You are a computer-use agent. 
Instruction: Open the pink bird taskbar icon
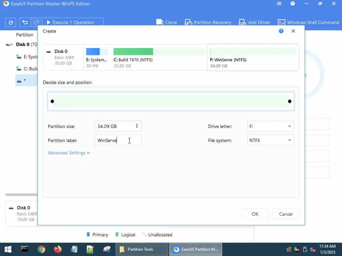click(107, 249)
